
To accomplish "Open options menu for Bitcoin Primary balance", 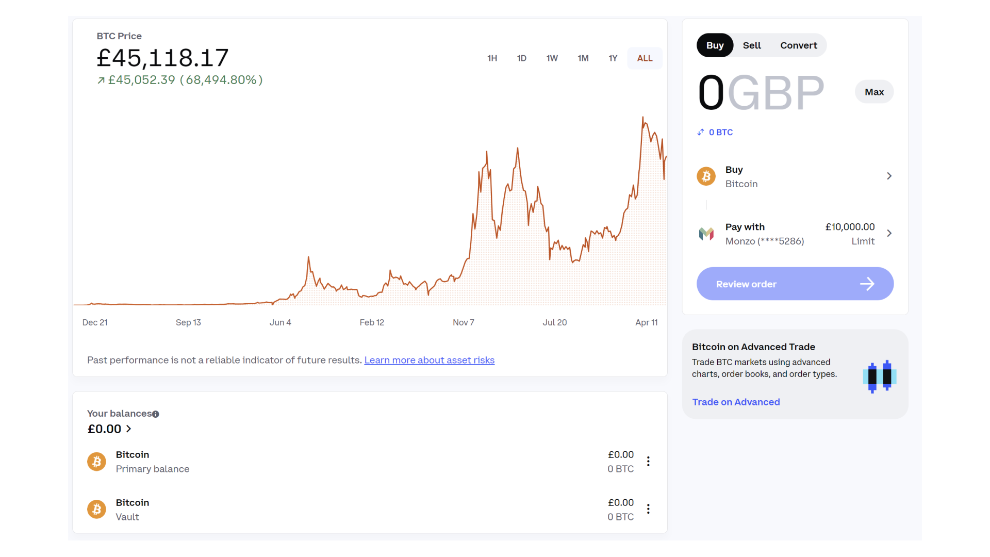I will 648,461.
